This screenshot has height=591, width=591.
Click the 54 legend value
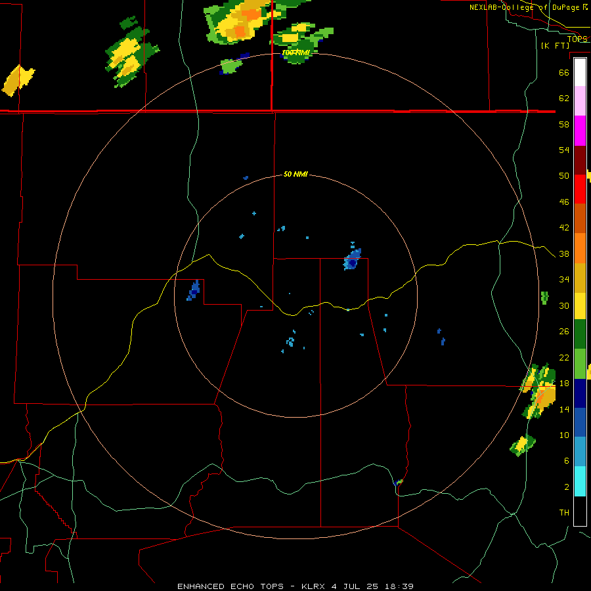[x=564, y=150]
